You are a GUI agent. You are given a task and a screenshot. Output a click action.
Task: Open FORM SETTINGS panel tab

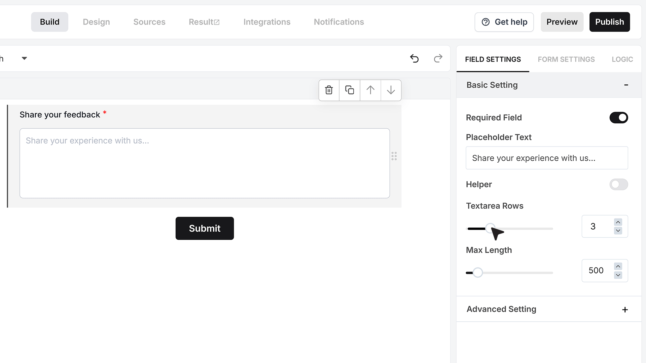[x=566, y=59]
